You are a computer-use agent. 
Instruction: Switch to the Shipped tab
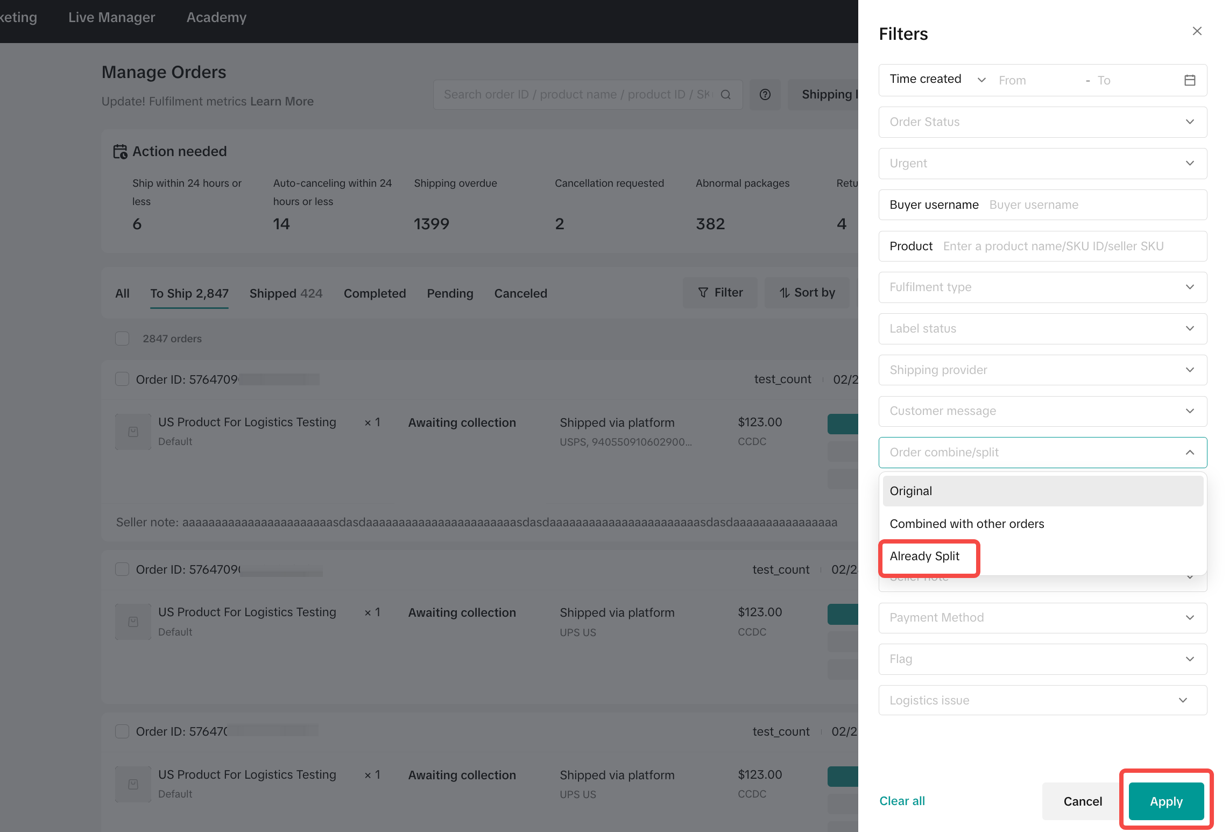point(286,294)
